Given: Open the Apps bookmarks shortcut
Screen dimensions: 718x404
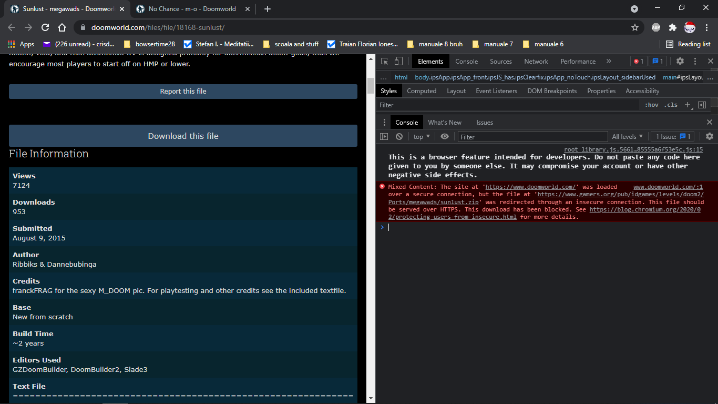Looking at the screenshot, I should pos(21,44).
